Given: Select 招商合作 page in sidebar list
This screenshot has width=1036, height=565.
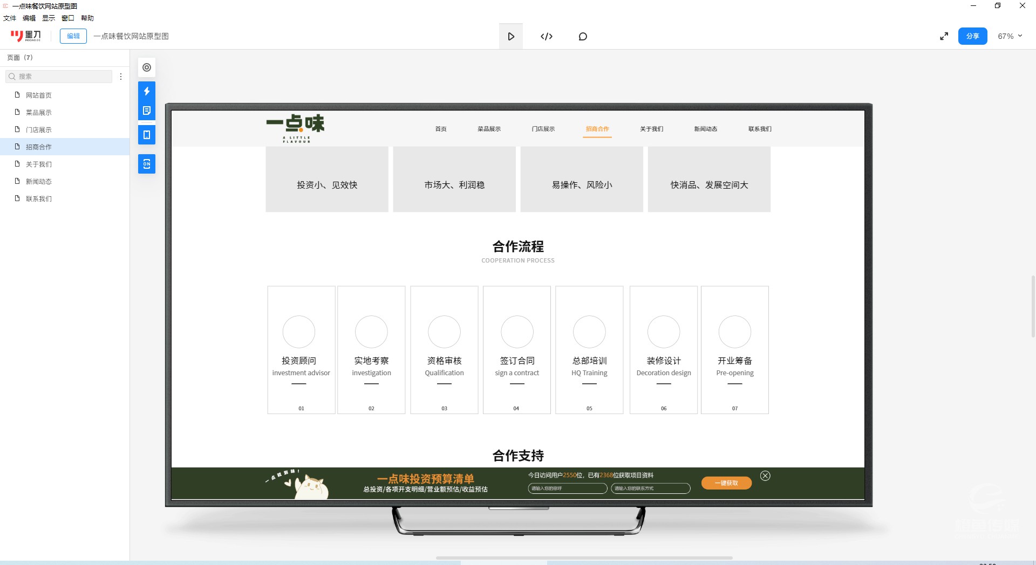Looking at the screenshot, I should pos(65,147).
